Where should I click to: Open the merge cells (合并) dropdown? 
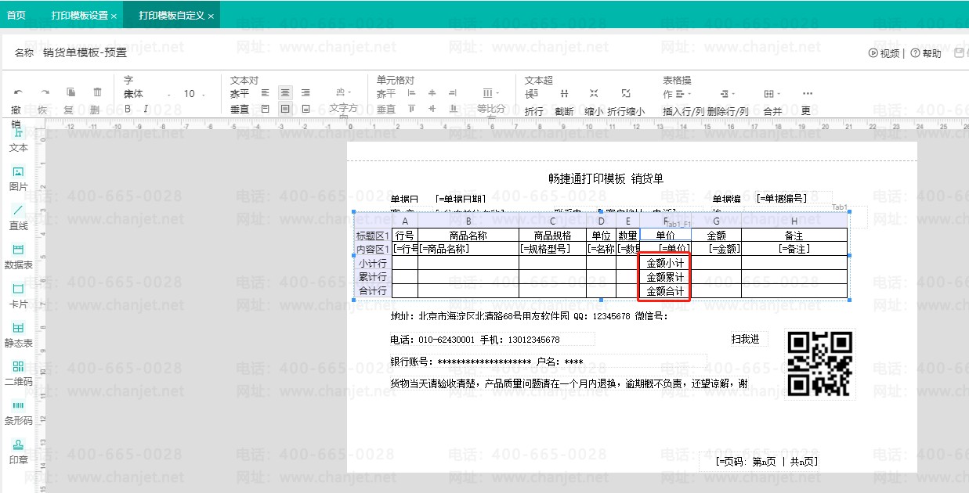(x=772, y=103)
